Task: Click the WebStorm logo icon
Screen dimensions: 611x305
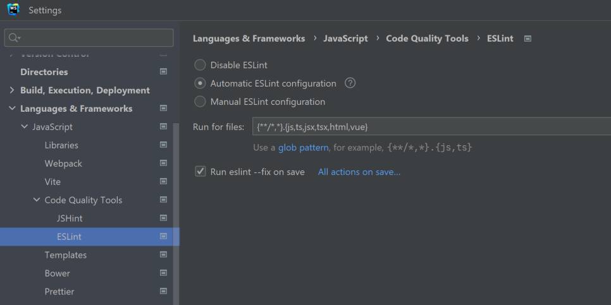Action: (x=13, y=9)
